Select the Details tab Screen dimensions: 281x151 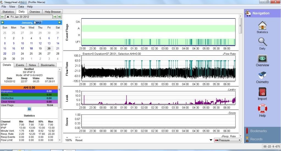7,65
